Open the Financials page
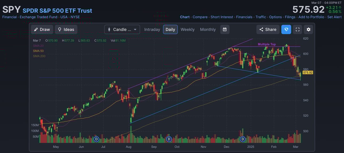This screenshot has width=344, height=153. 244,17
